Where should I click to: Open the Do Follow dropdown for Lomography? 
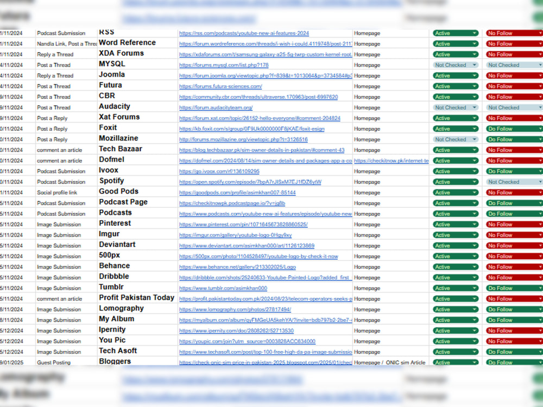[x=514, y=310]
